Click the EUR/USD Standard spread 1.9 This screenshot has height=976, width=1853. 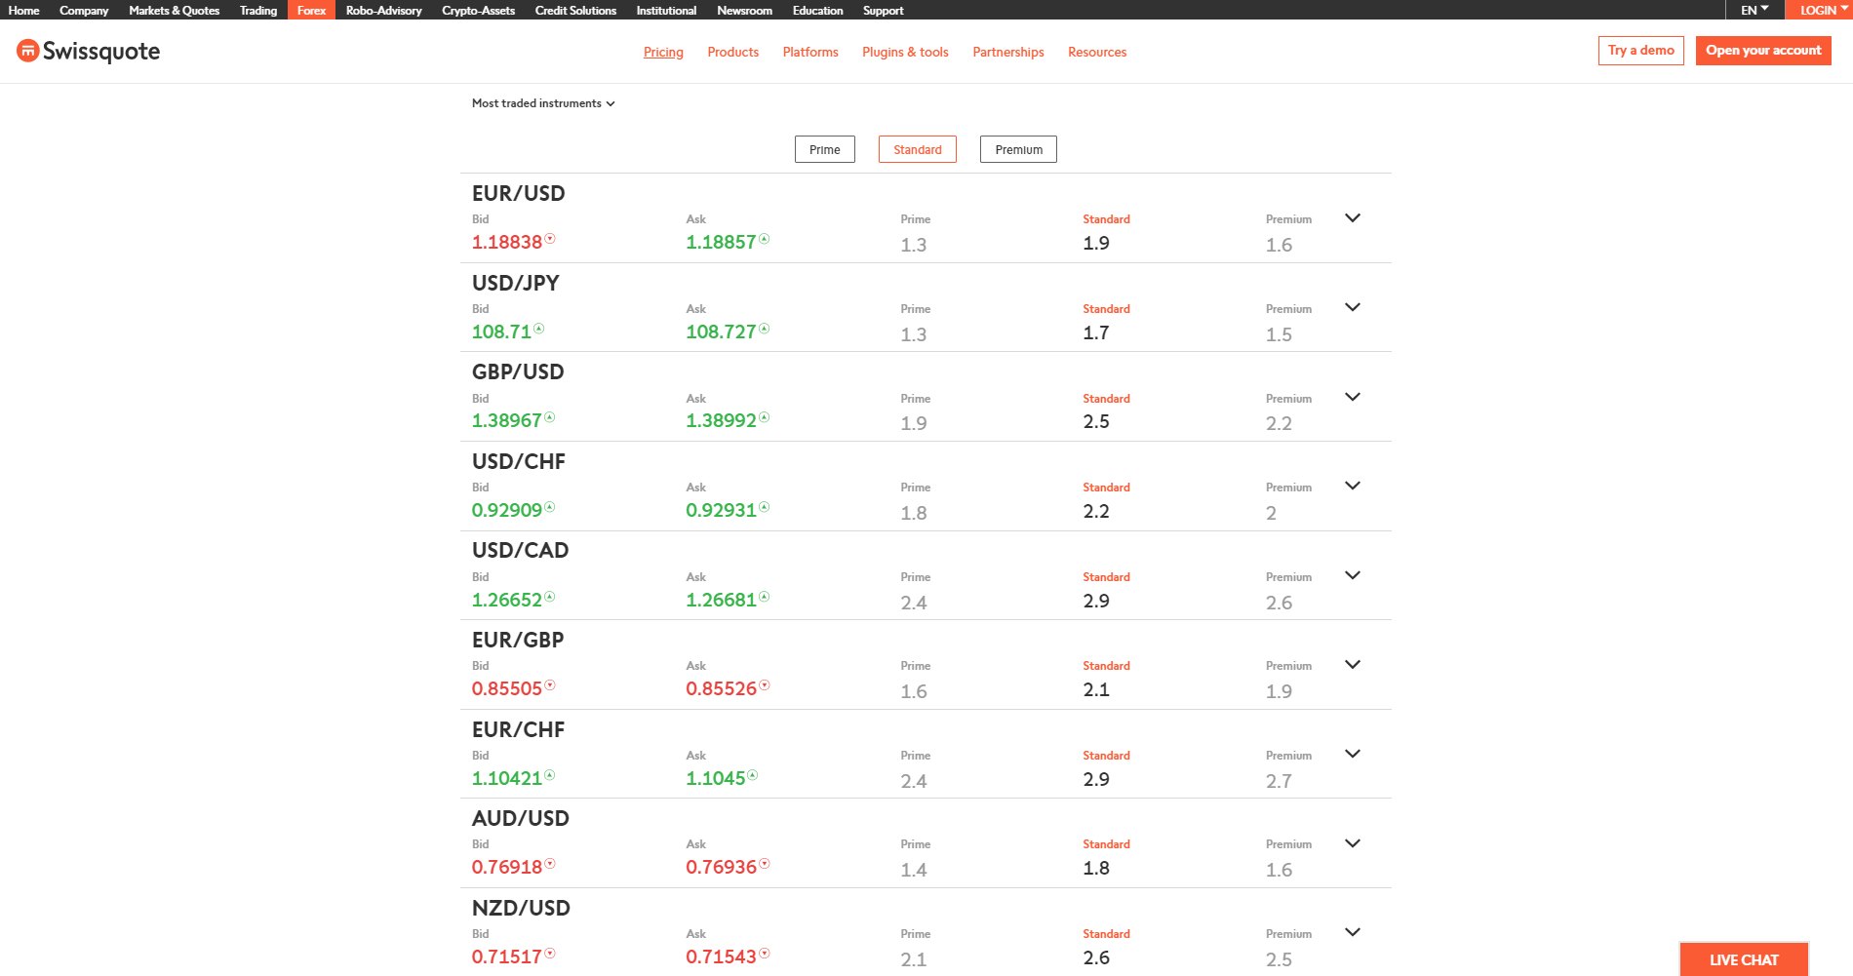pos(1096,243)
